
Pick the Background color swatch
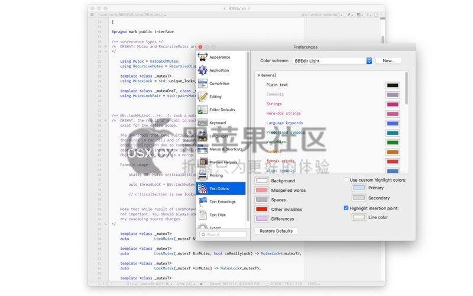tap(261, 181)
